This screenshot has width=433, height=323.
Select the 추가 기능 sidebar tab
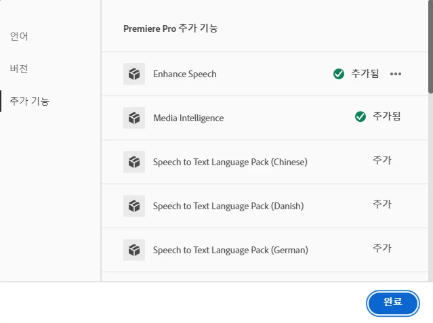click(x=29, y=102)
